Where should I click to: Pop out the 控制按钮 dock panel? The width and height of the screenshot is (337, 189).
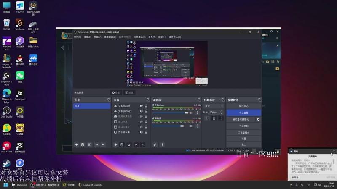point(259,100)
